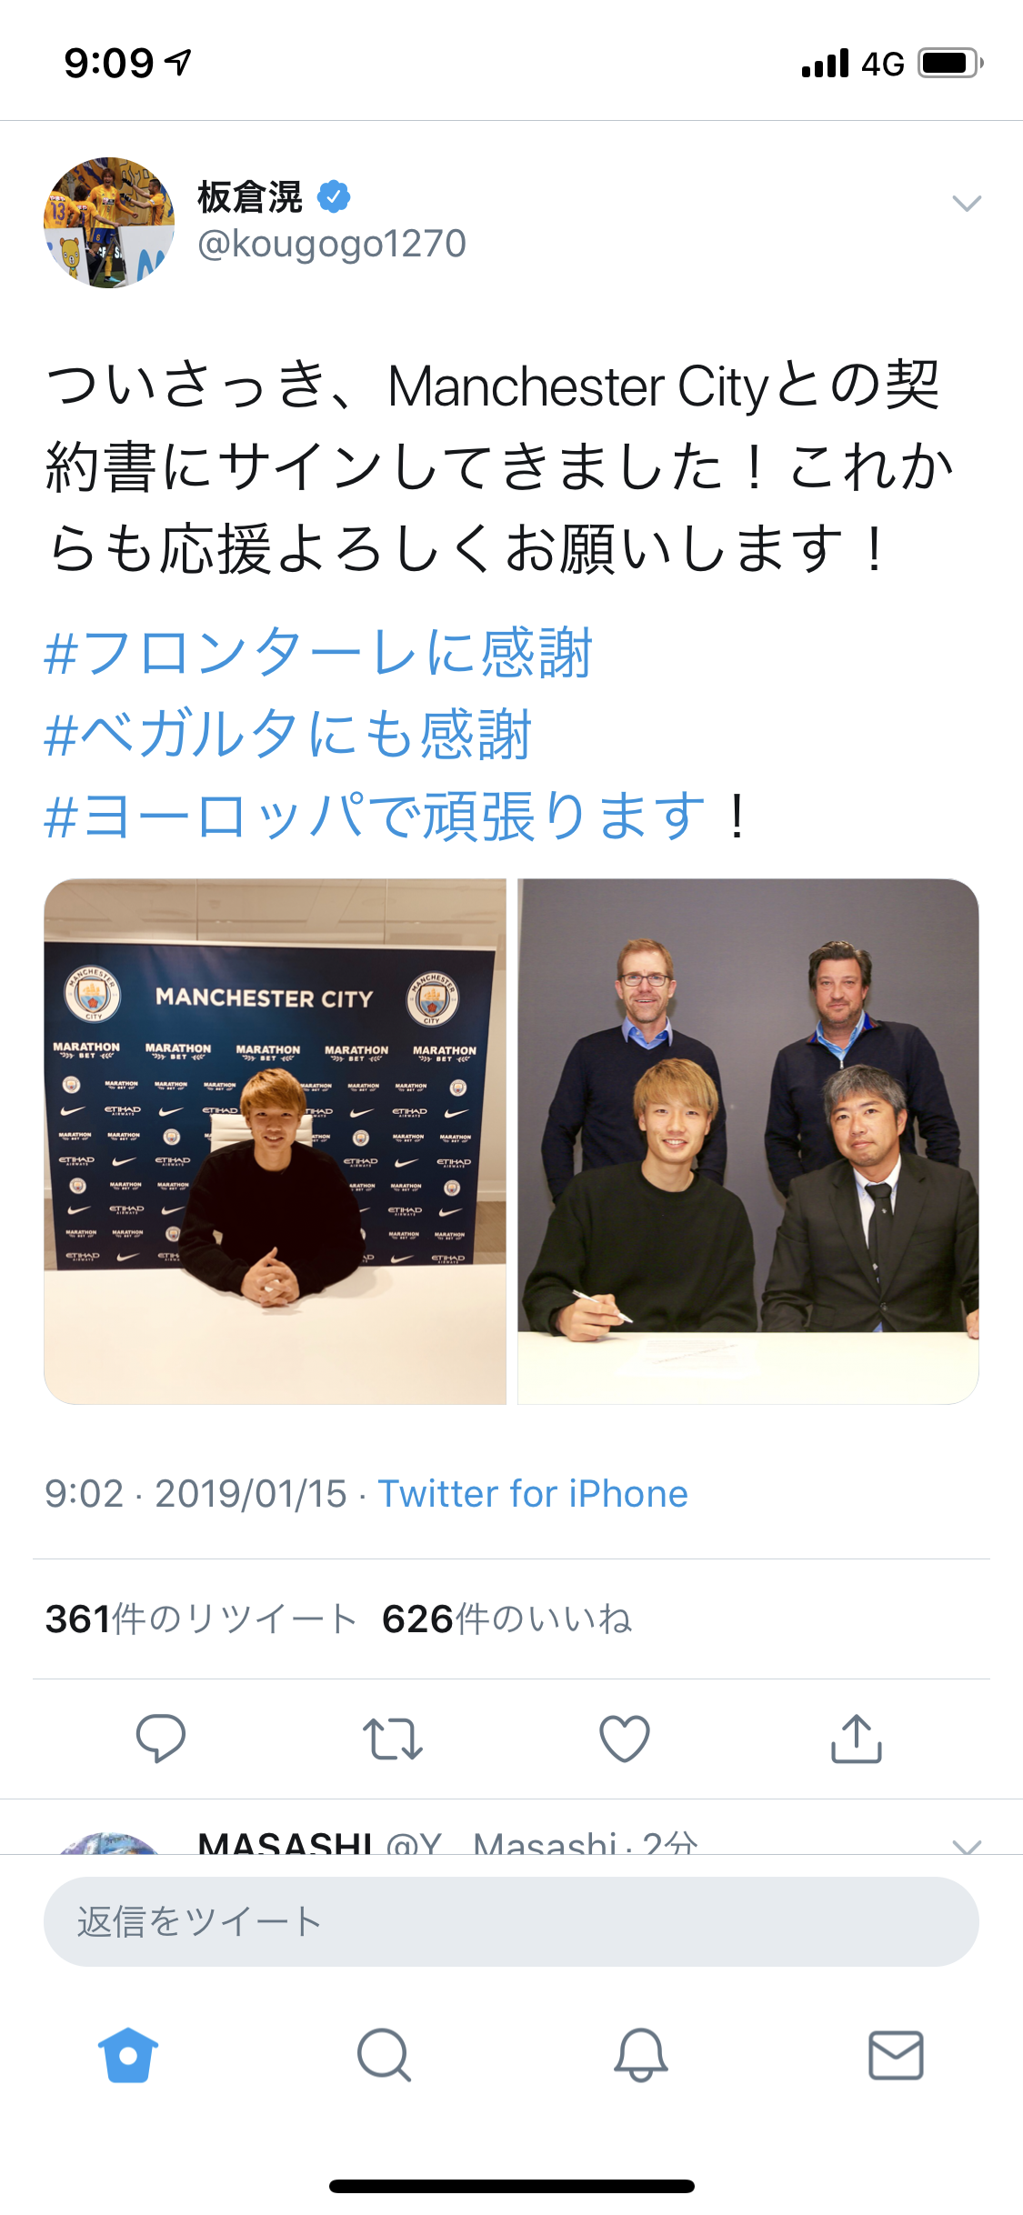Screen dimensions: 1023x2215
Task: Open hashtag #フロンターレに感謝
Action: coord(318,653)
